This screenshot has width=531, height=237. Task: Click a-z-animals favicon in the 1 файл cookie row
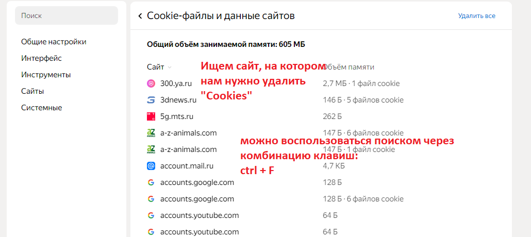[x=151, y=149]
